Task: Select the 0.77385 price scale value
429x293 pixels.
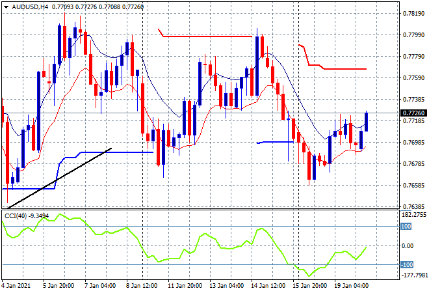Action: tap(414, 99)
